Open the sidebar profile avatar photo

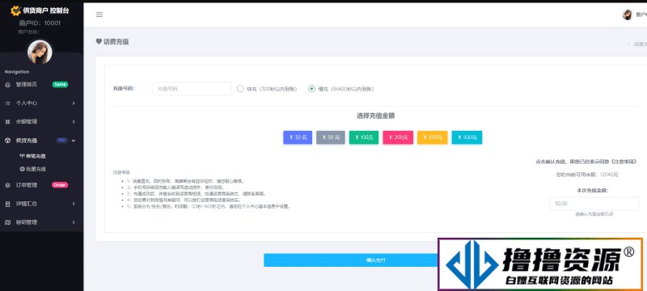click(x=40, y=53)
